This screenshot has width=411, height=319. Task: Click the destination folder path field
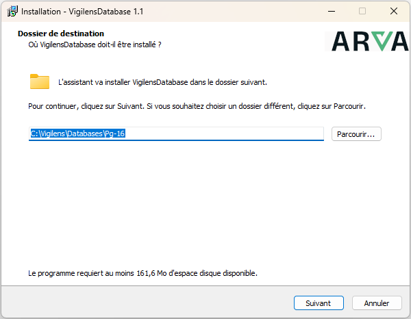click(176, 134)
